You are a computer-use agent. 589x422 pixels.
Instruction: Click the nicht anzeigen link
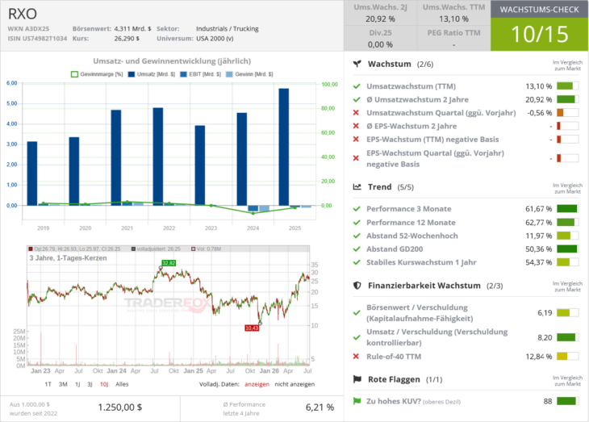click(x=294, y=384)
